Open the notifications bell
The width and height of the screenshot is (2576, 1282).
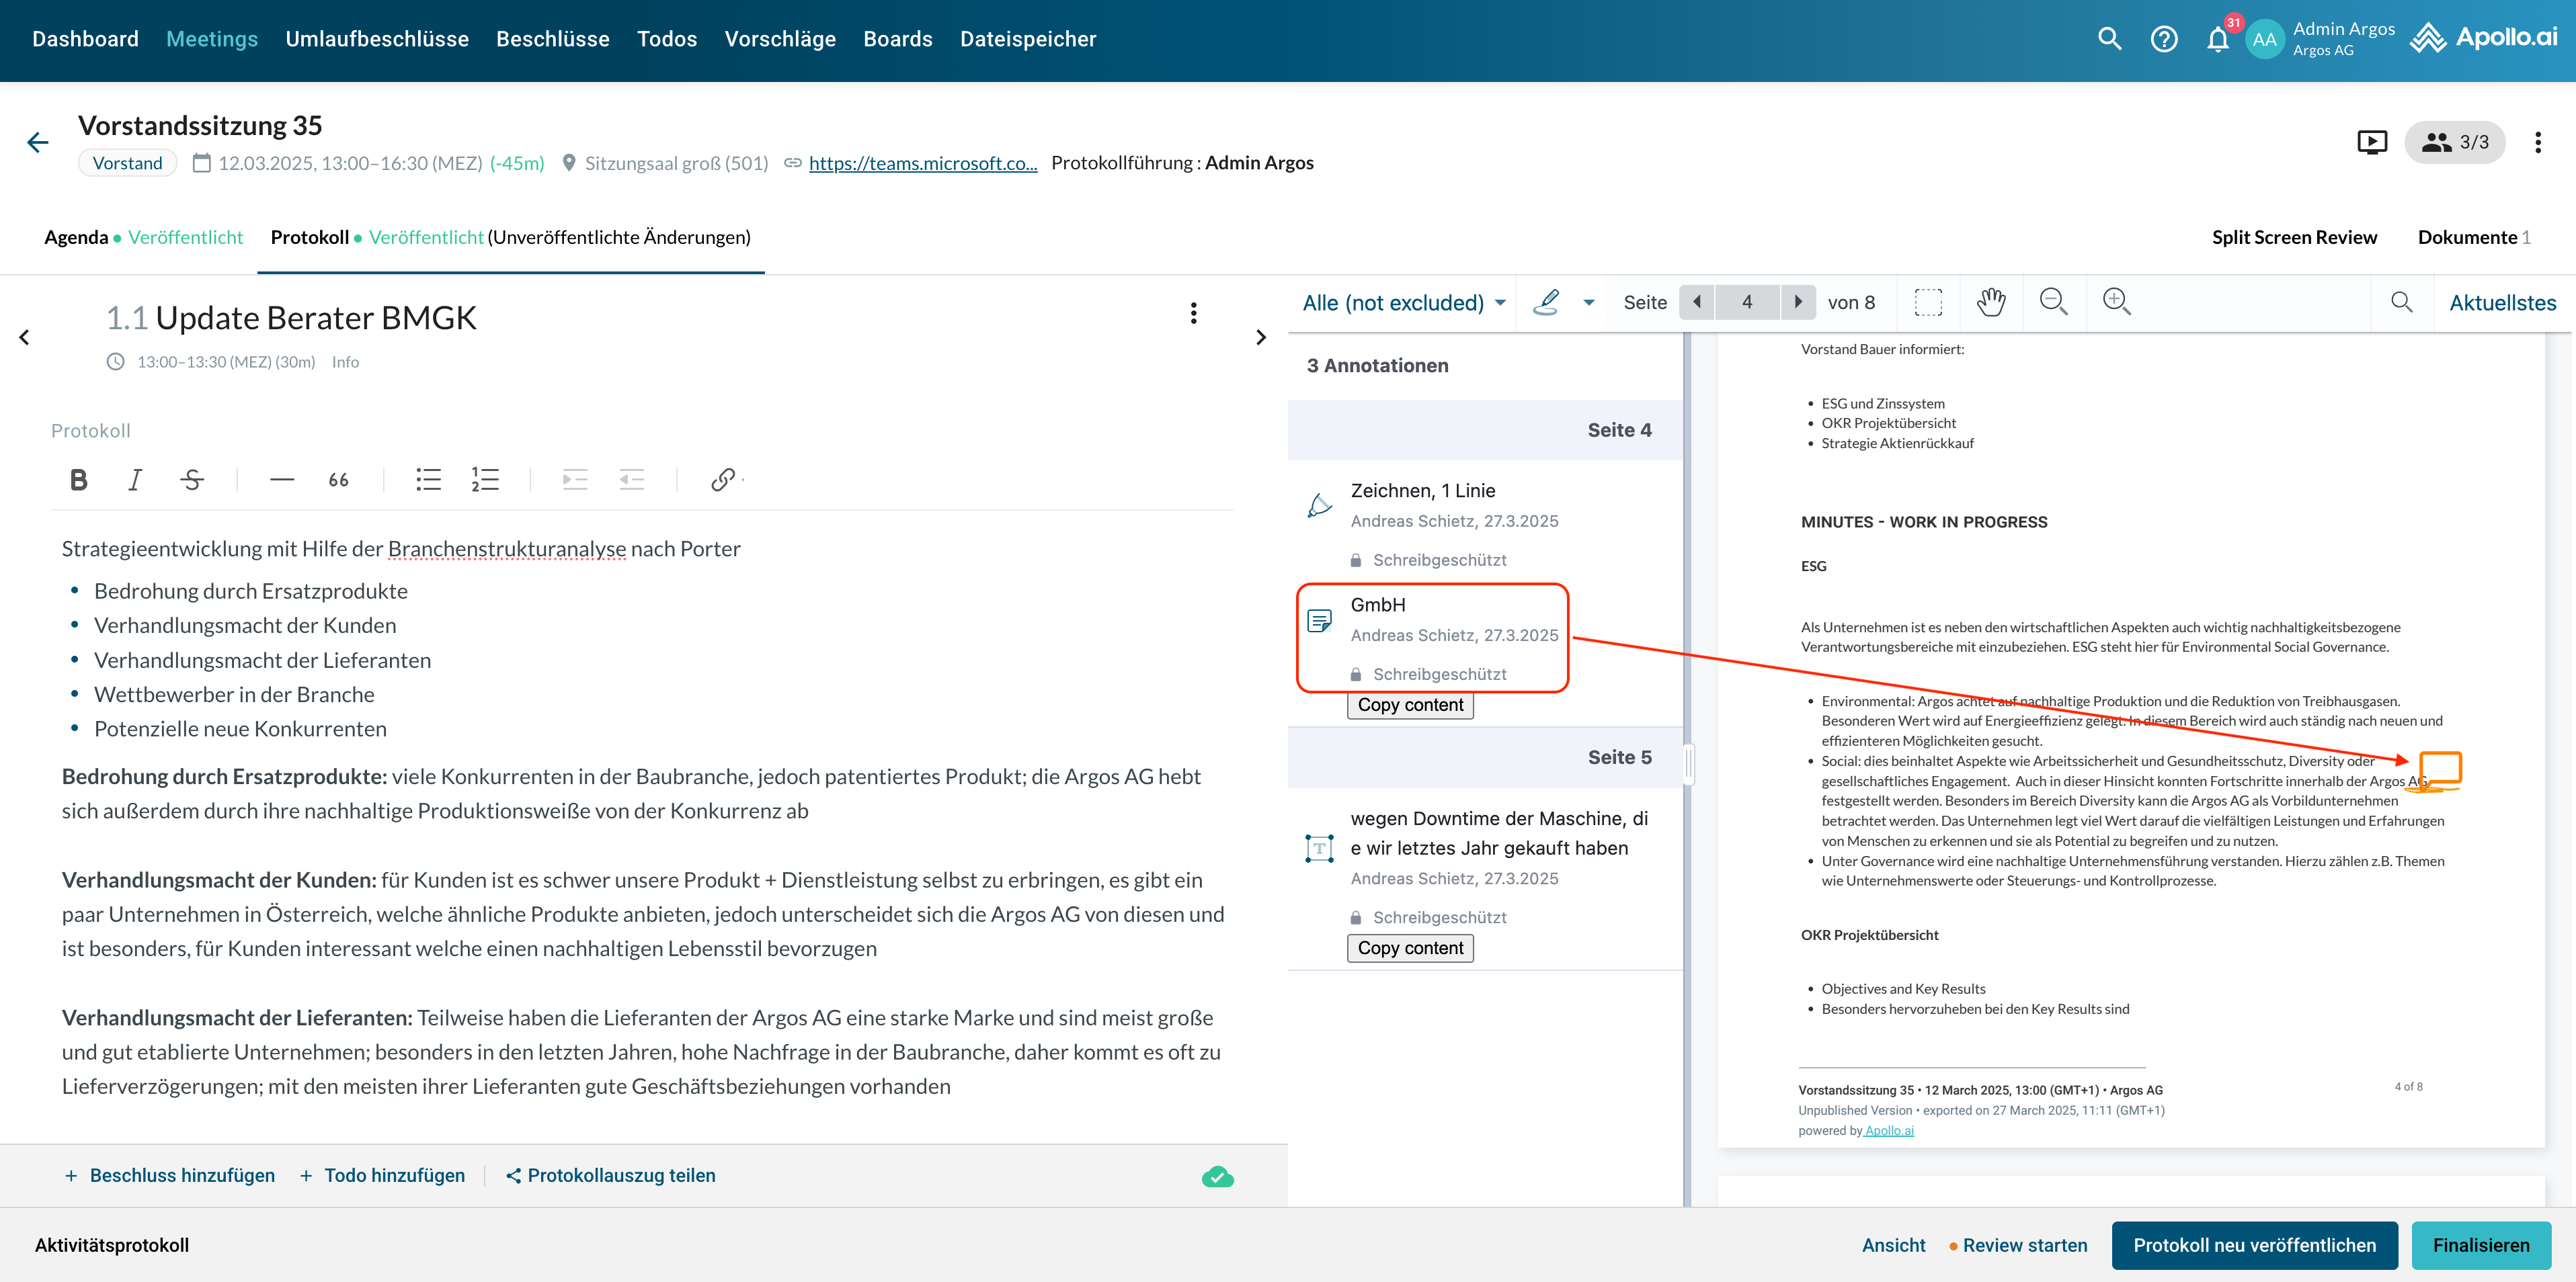(x=2217, y=40)
